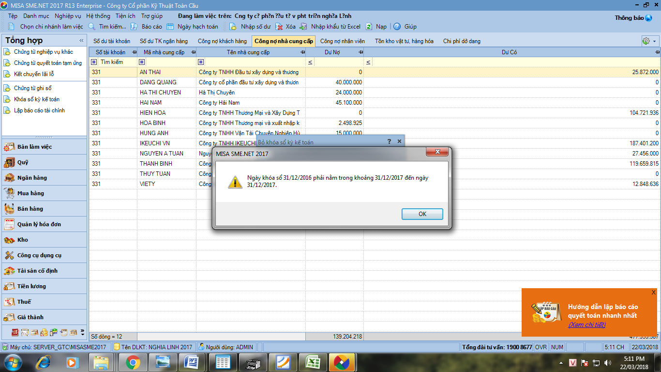Open the Tệp menu

[x=13, y=16]
